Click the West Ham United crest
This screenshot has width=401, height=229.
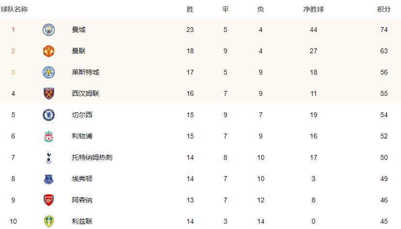tap(48, 93)
